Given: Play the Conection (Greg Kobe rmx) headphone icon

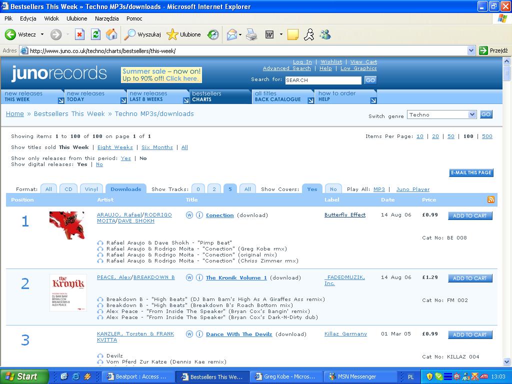Looking at the screenshot, I should tap(100, 249).
